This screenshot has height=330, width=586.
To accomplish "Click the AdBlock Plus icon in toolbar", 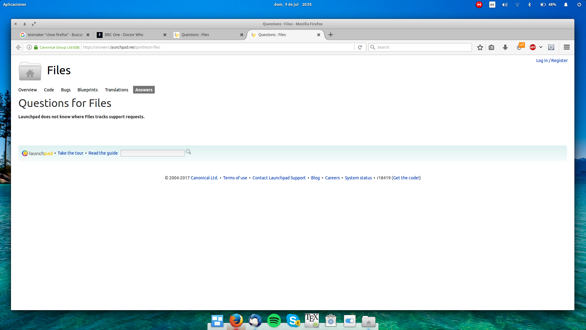I will click(533, 47).
